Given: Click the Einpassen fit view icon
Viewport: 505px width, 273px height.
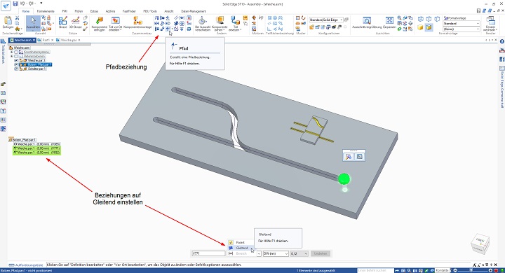Looking at the screenshot, I should [x=389, y=22].
